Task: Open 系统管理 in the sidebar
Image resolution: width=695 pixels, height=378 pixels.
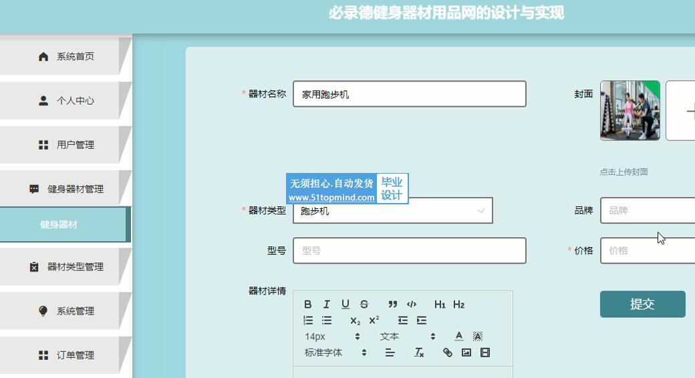Action: [x=65, y=311]
